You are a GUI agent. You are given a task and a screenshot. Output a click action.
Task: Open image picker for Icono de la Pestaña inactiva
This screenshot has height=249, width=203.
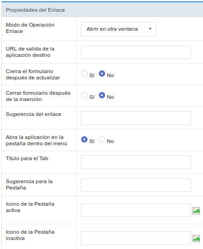point(196,239)
